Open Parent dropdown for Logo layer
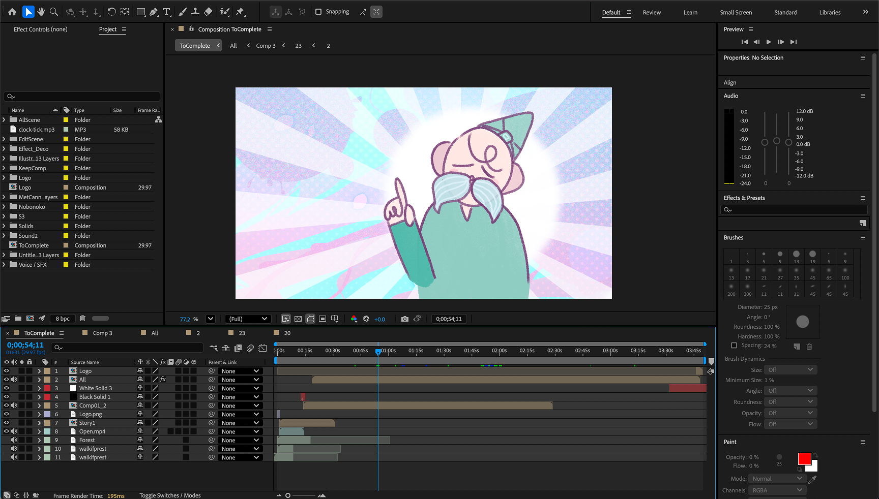 (x=240, y=371)
